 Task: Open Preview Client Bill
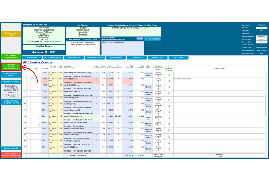[11, 148]
